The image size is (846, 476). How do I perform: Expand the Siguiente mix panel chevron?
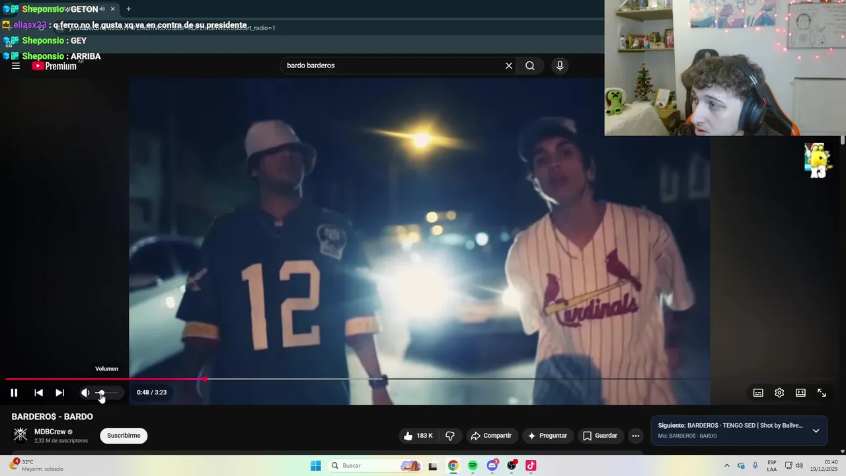[x=816, y=430]
